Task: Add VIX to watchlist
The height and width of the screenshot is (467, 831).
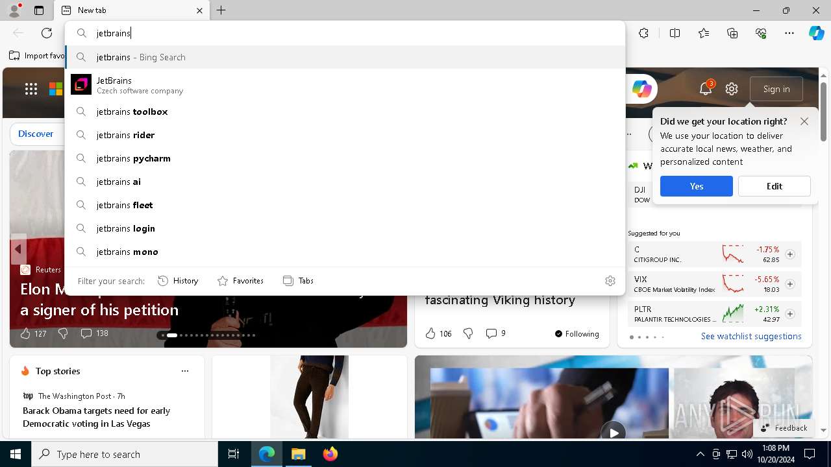Action: pyautogui.click(x=790, y=284)
